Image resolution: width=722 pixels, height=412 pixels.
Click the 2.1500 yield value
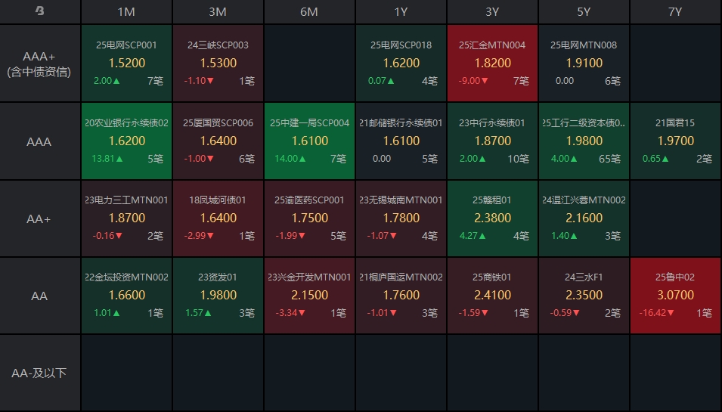coord(309,295)
